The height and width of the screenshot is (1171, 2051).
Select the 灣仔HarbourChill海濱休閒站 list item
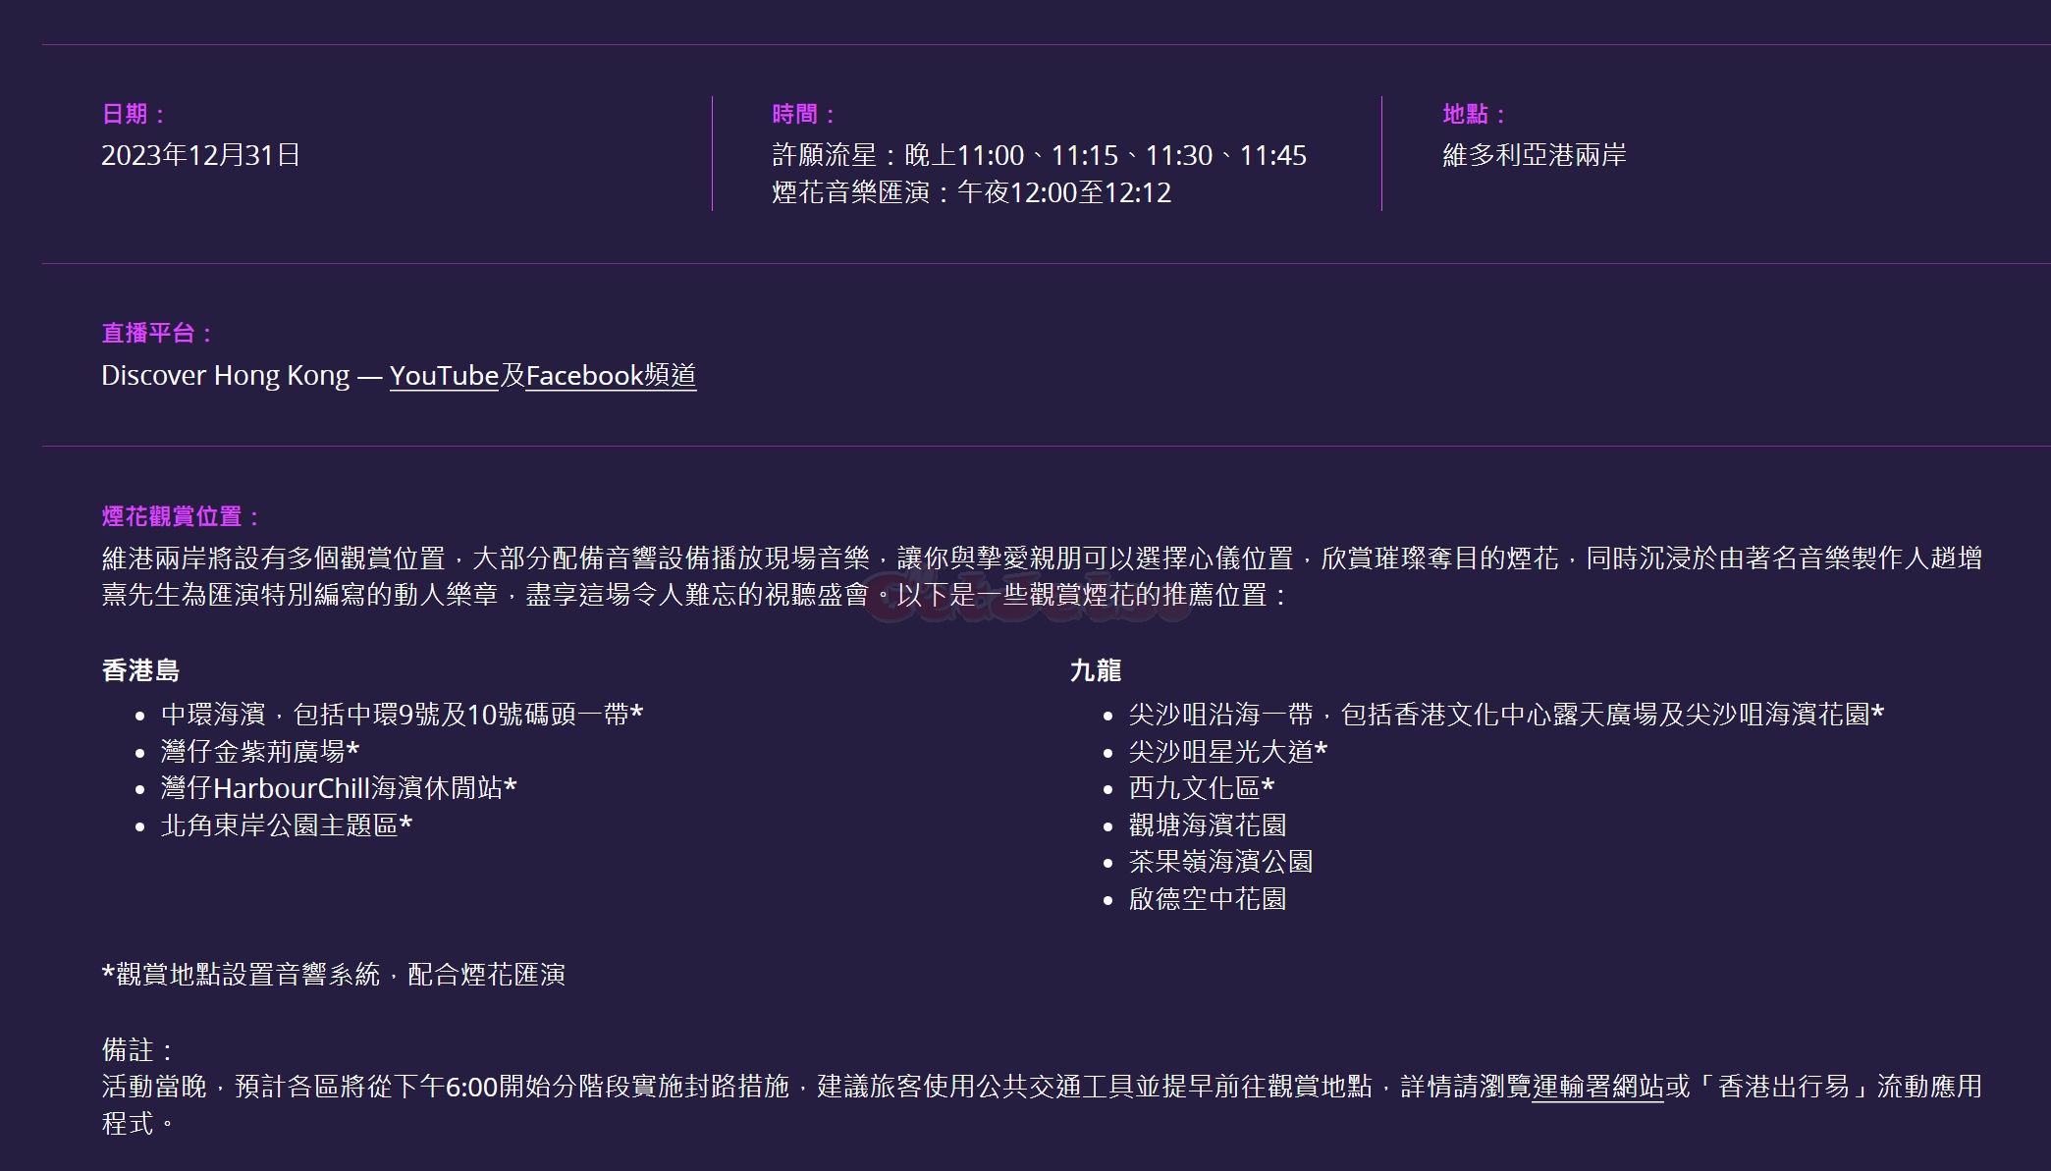pyautogui.click(x=339, y=788)
